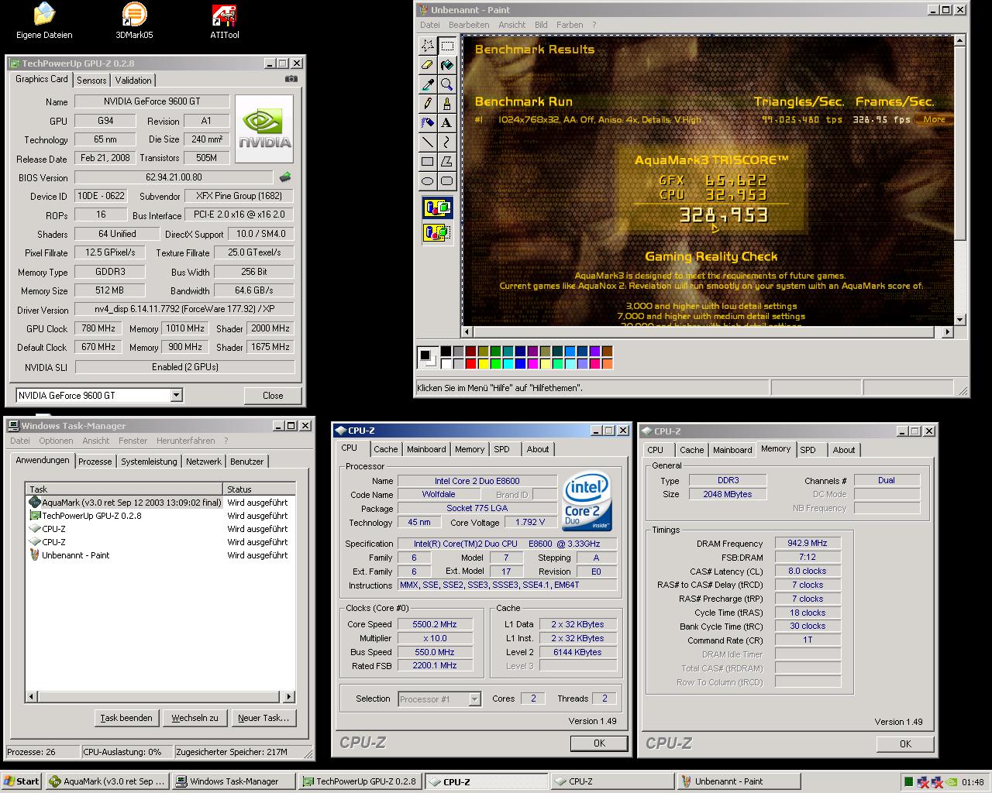Switch to Mainboard tab in left CPU-Z
The height and width of the screenshot is (793, 992).
pos(426,449)
